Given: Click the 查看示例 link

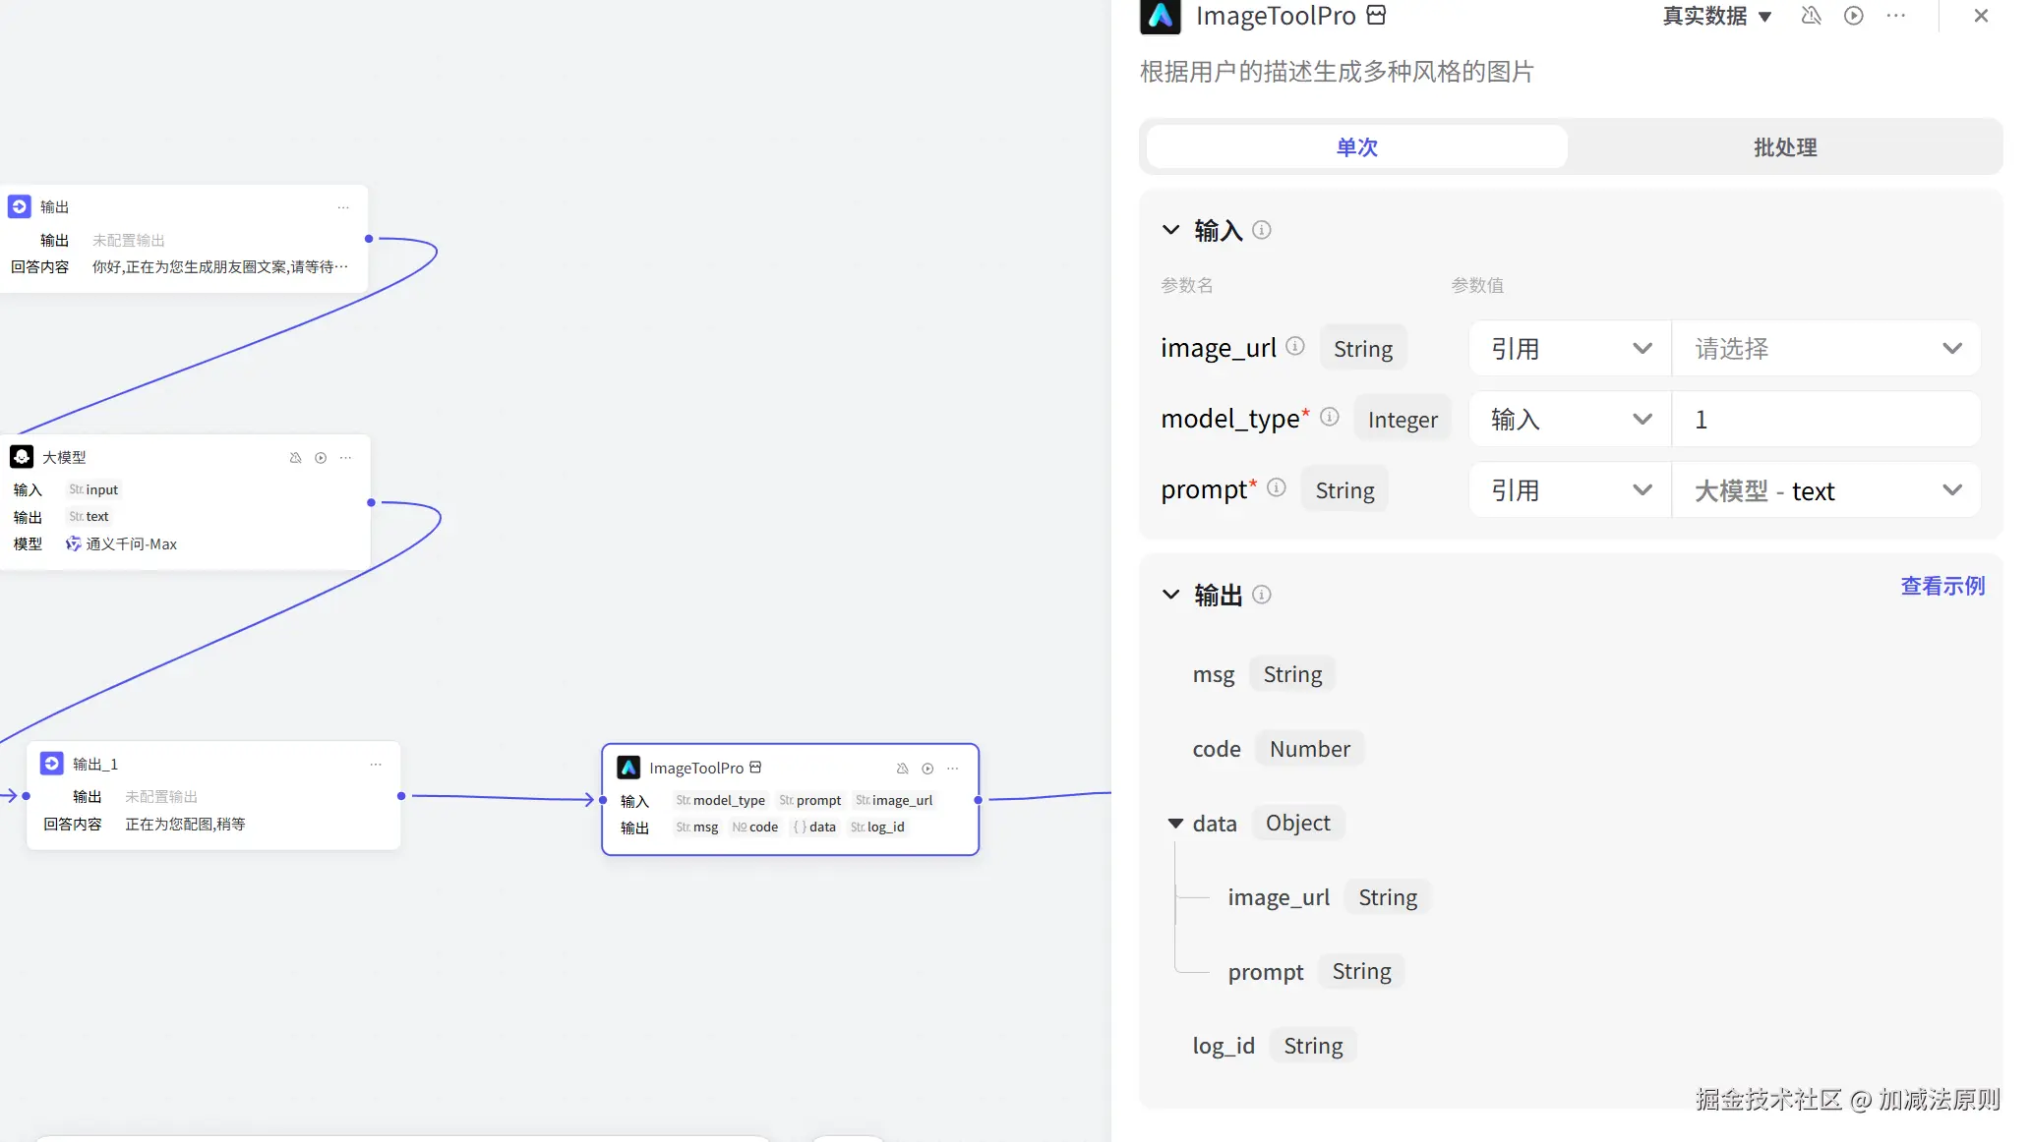Looking at the screenshot, I should 1942,585.
